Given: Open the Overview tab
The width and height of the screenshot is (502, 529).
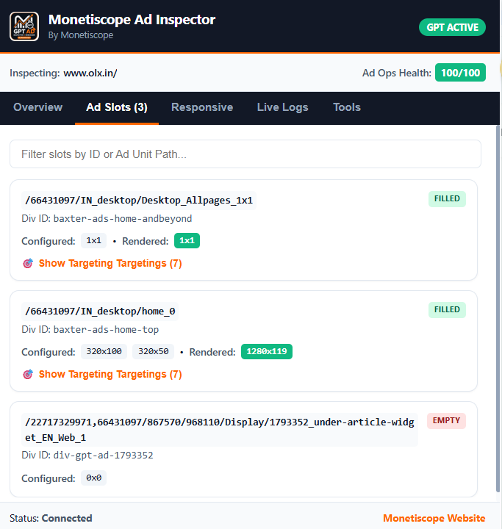Looking at the screenshot, I should (37, 107).
